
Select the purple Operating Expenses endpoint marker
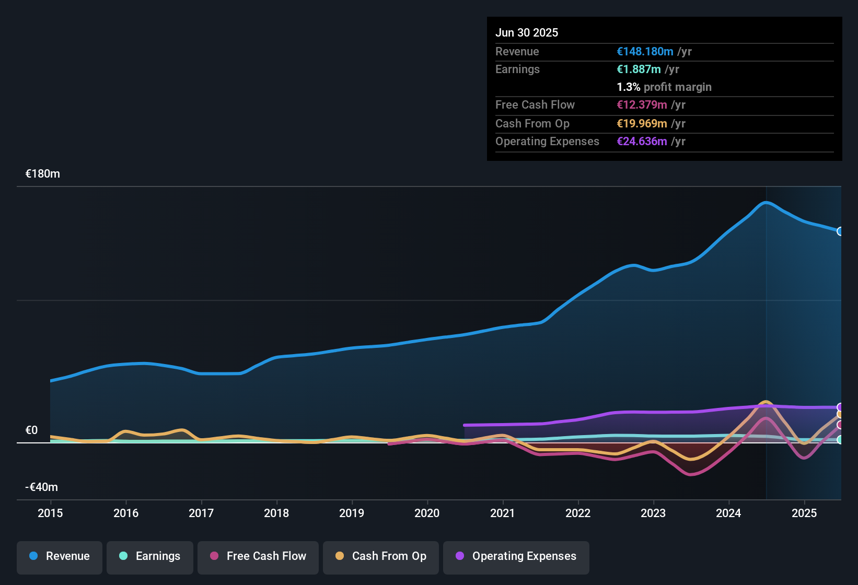point(840,407)
